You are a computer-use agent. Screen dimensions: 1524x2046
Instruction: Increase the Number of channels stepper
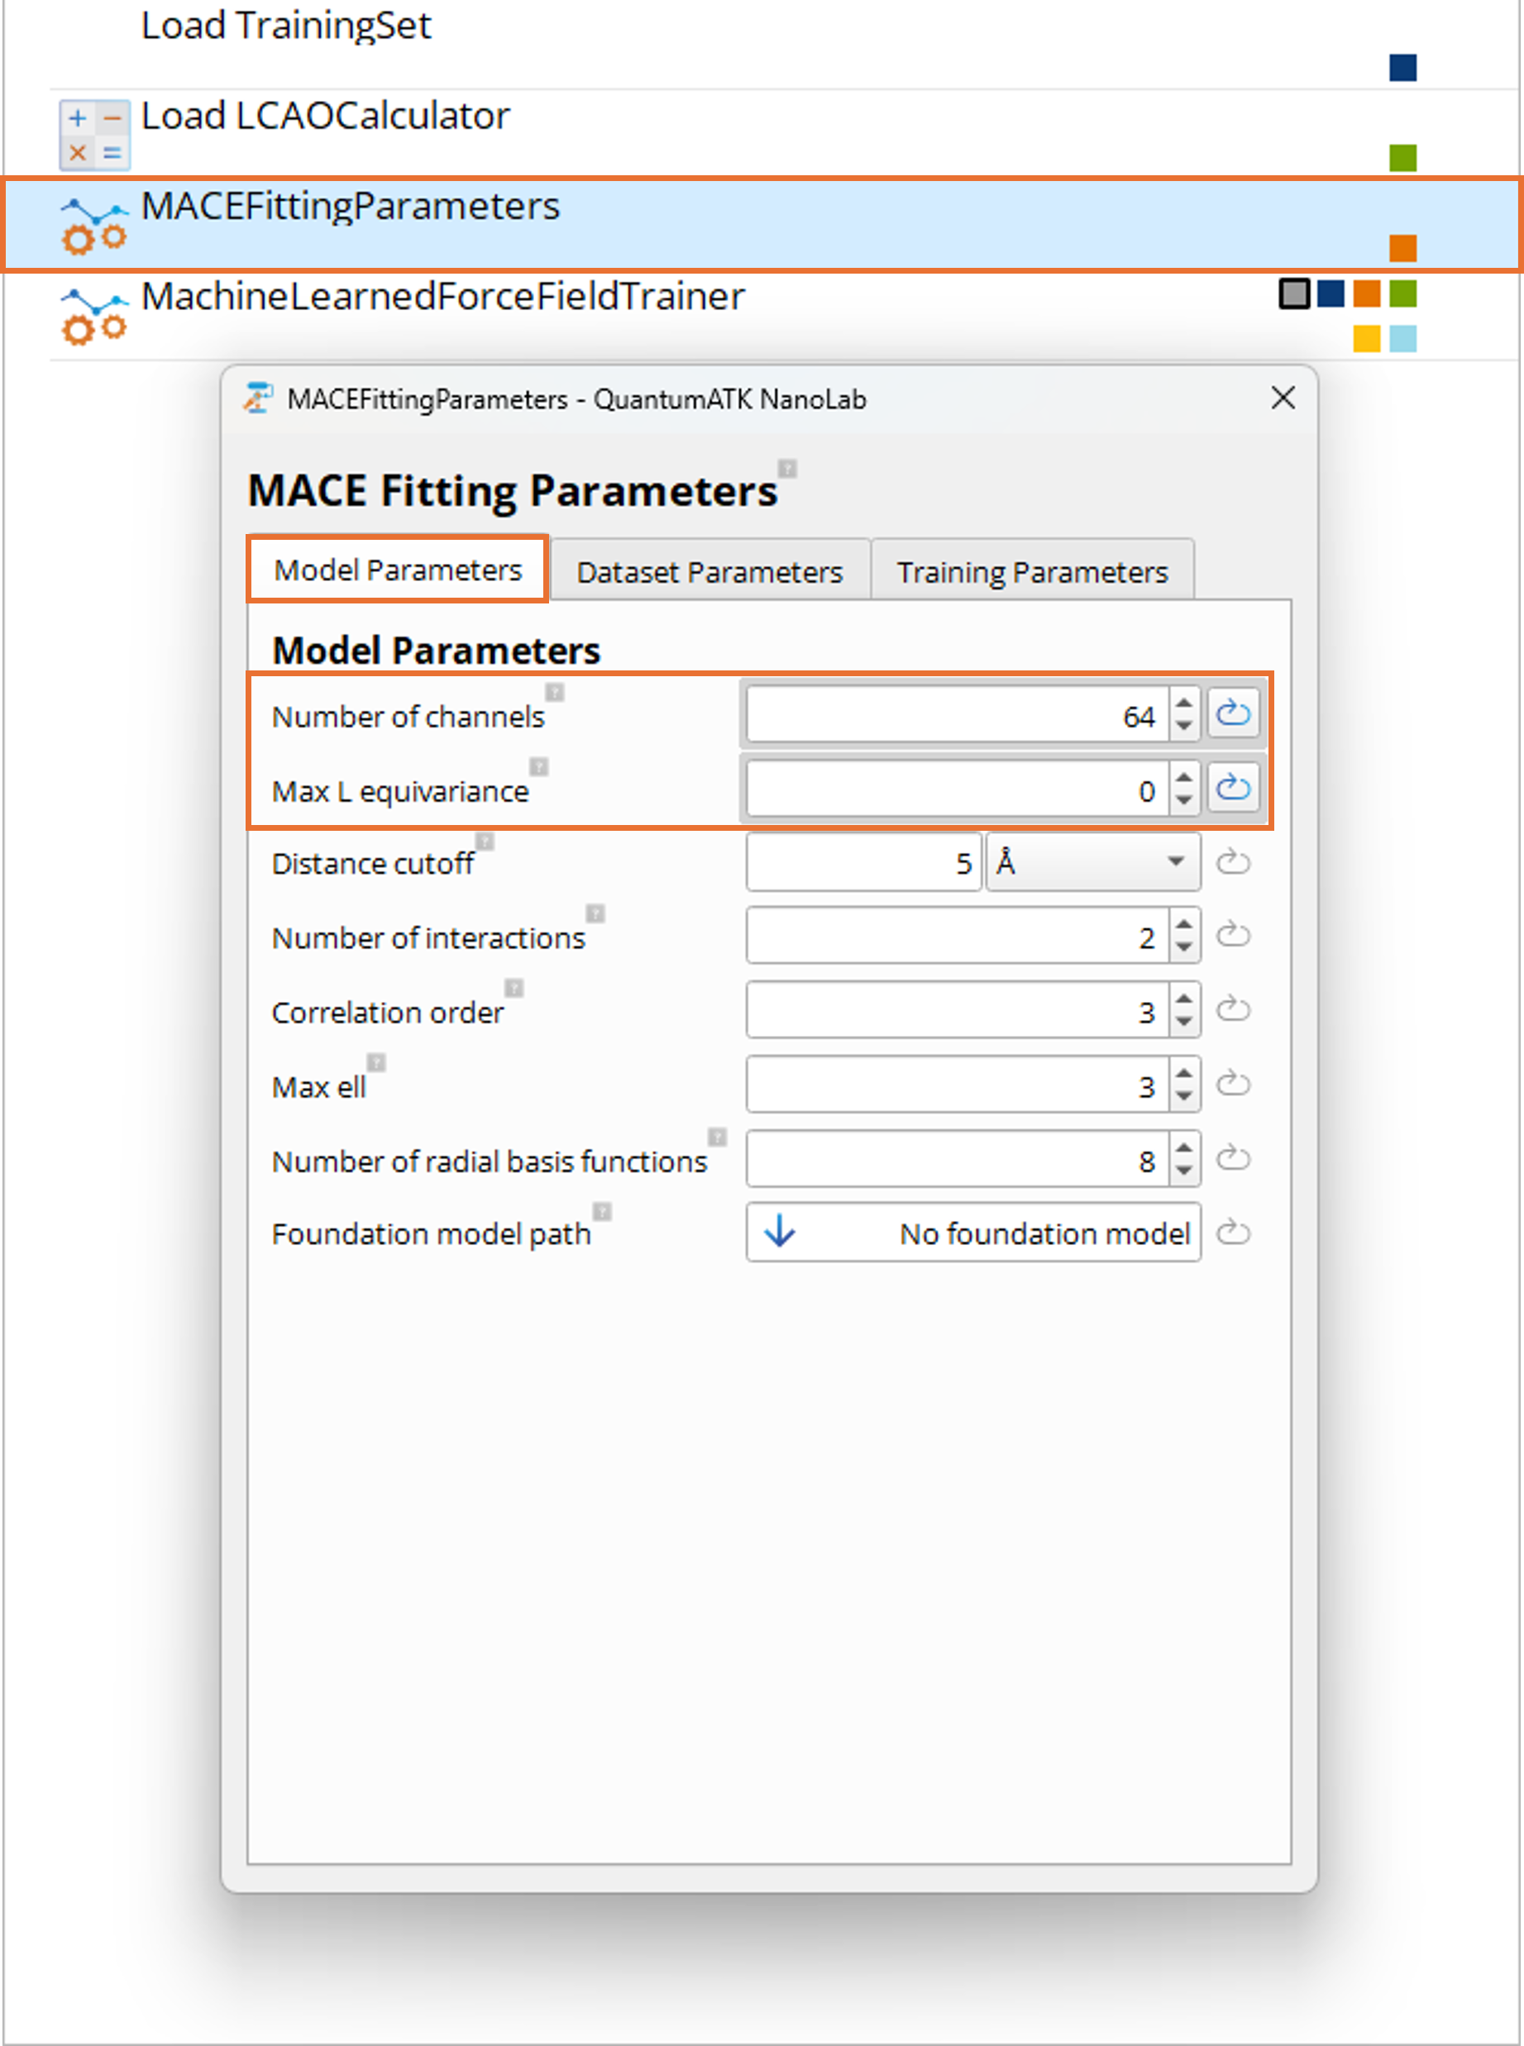pyautogui.click(x=1183, y=704)
